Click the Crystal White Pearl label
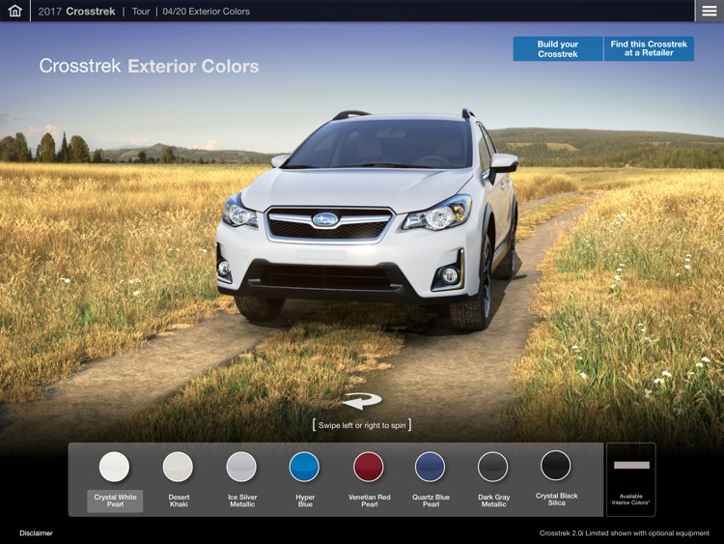The width and height of the screenshot is (724, 544). (115, 501)
